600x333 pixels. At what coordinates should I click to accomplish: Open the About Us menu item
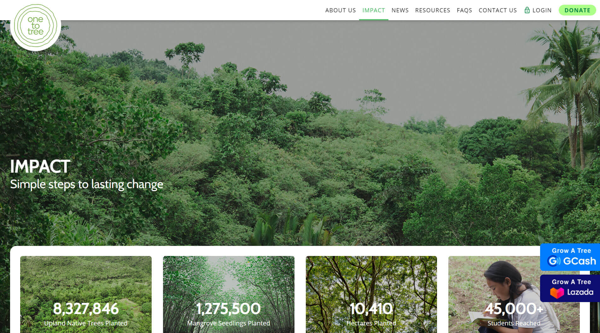click(x=341, y=10)
